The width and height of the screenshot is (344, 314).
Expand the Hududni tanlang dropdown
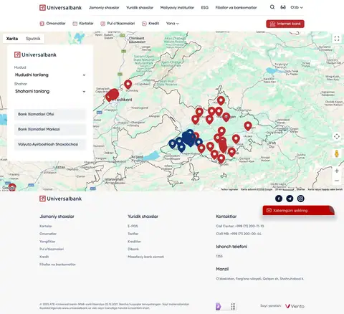pyautogui.click(x=50, y=75)
